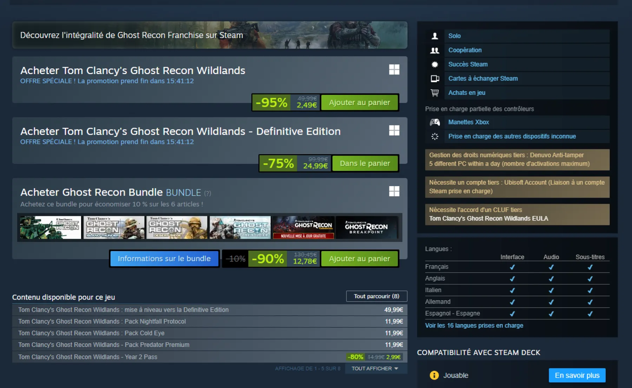Viewport: 632px width, 388px height.
Task: Click the -80% Year 2 Pass discount
Action: [x=355, y=357]
